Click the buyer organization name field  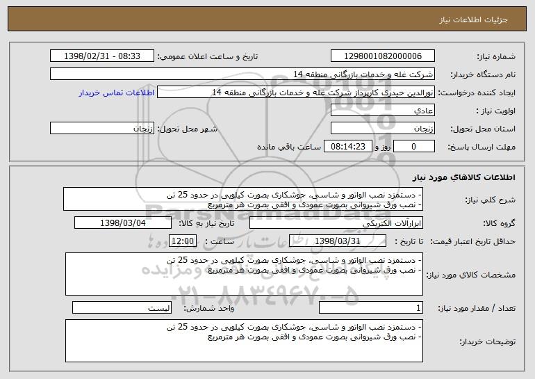click(x=242, y=74)
